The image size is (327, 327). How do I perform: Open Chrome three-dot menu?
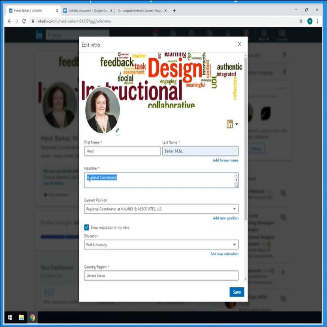point(317,21)
